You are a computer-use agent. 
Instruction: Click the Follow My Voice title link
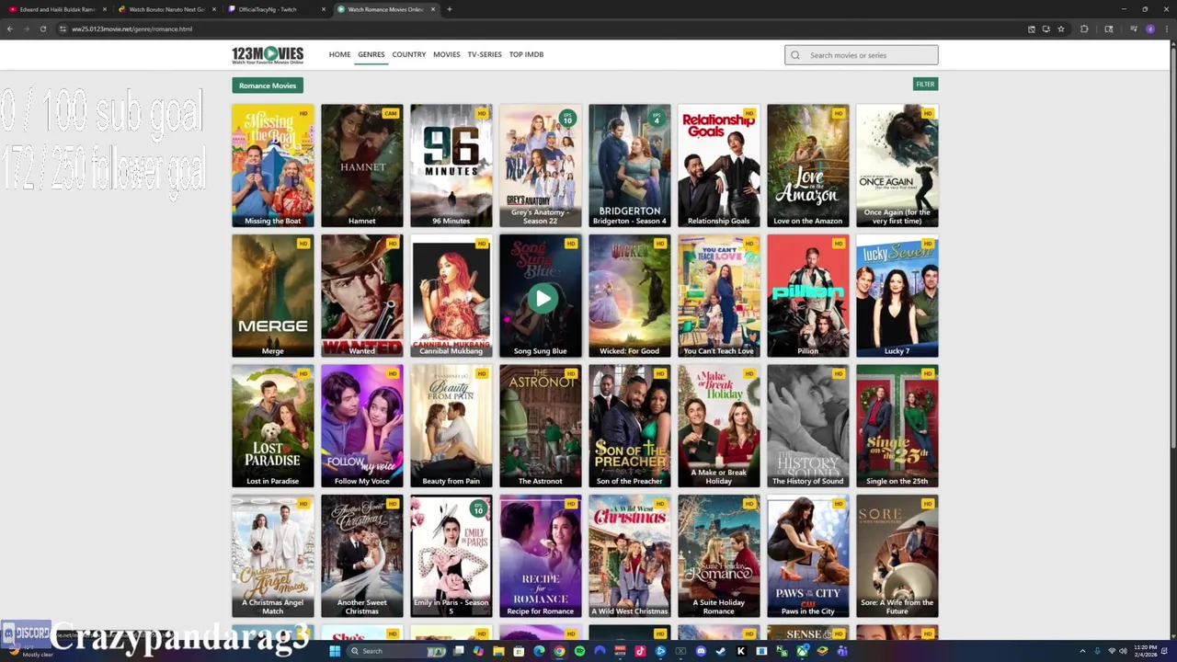[x=362, y=481]
